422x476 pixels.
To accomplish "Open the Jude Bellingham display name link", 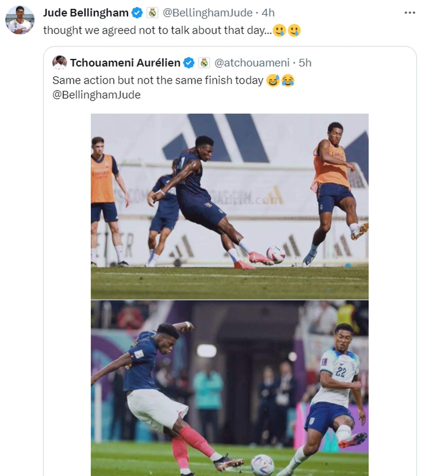I will (86, 13).
